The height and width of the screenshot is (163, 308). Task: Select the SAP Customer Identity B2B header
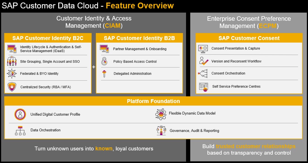pyautogui.click(x=139, y=38)
